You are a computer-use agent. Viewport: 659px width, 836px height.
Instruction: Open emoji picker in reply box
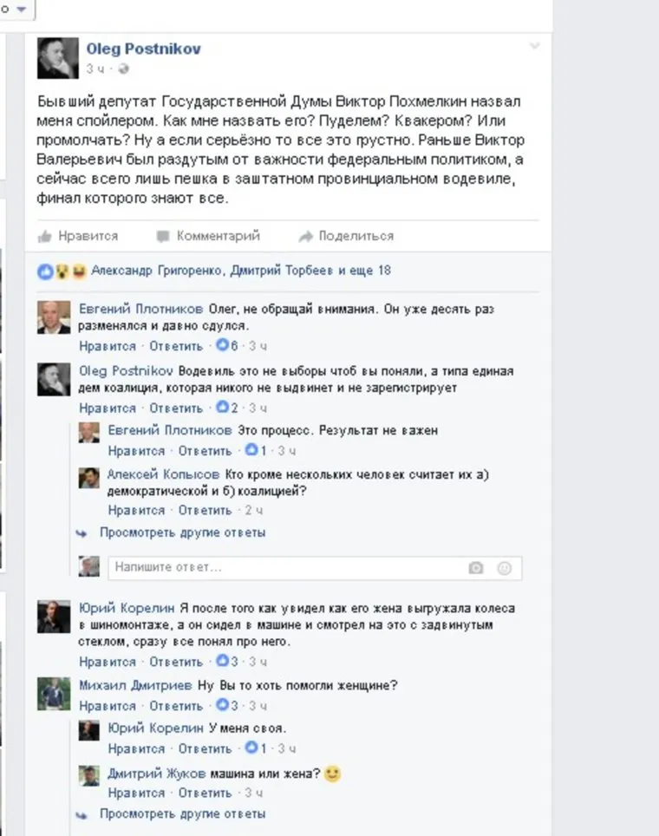pyautogui.click(x=504, y=568)
